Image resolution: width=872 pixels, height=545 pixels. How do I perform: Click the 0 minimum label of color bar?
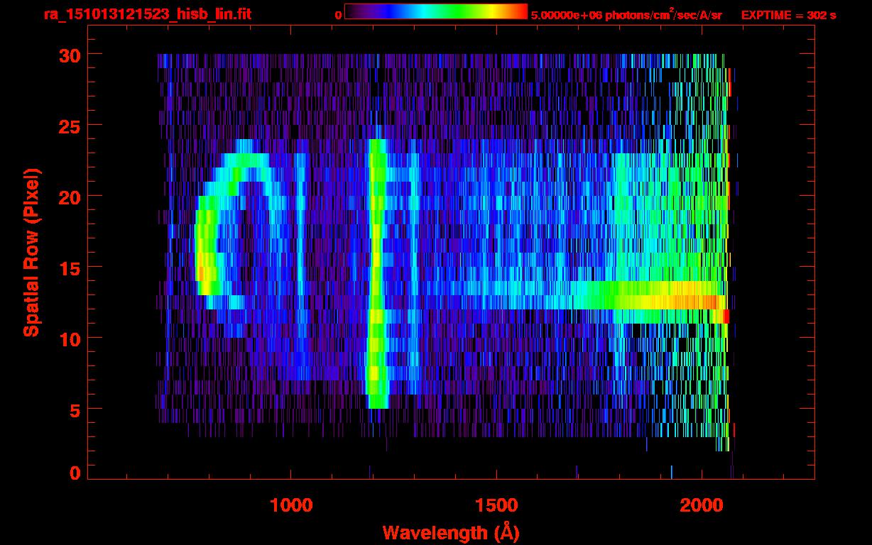339,15
